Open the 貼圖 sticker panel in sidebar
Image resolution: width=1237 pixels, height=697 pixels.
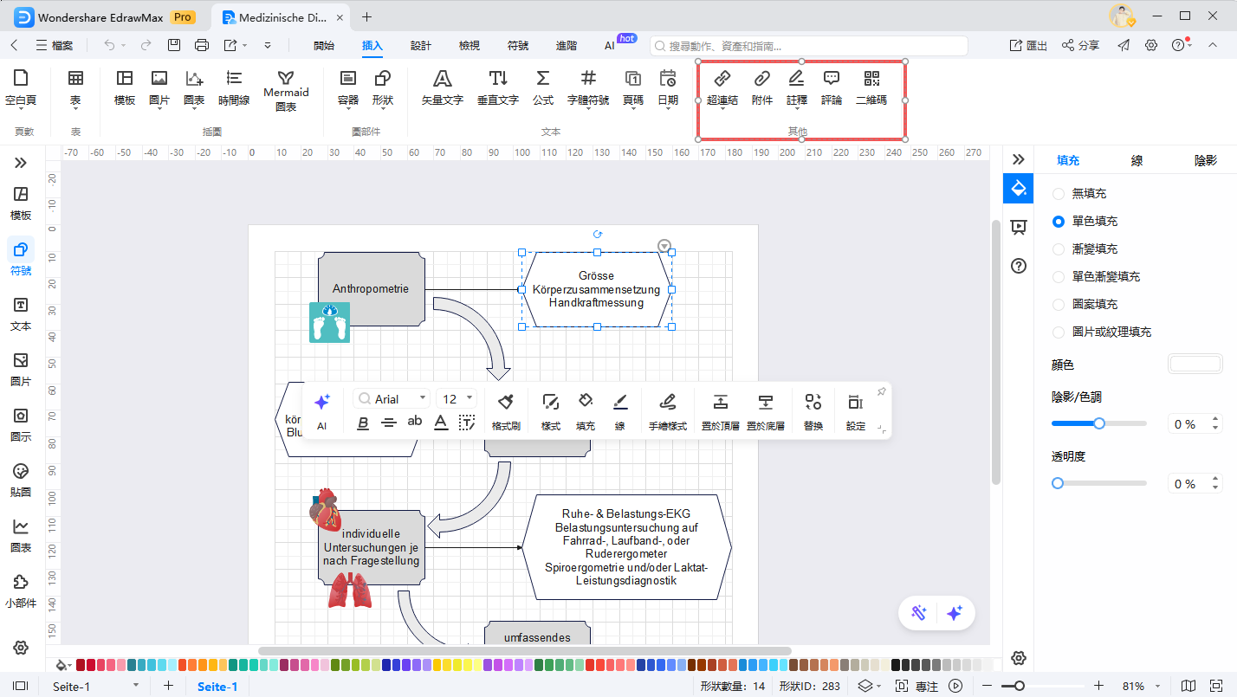(21, 479)
